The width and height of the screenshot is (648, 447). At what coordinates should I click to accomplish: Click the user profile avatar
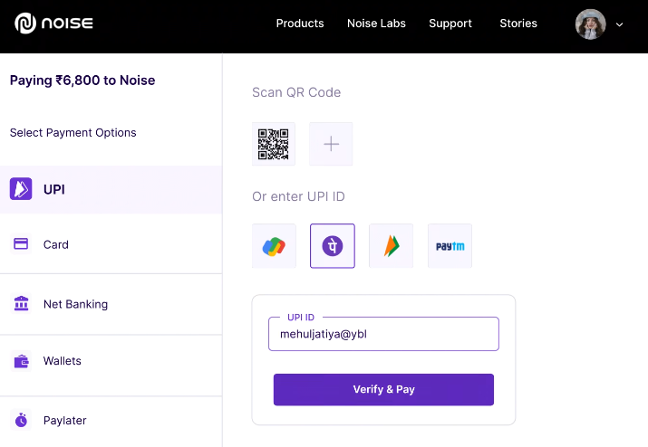[x=591, y=24]
